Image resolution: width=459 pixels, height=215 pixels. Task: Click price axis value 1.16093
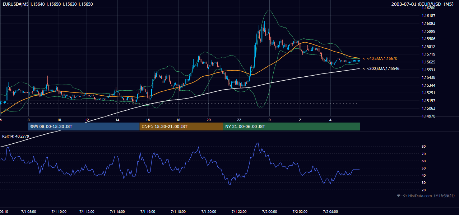click(428, 24)
